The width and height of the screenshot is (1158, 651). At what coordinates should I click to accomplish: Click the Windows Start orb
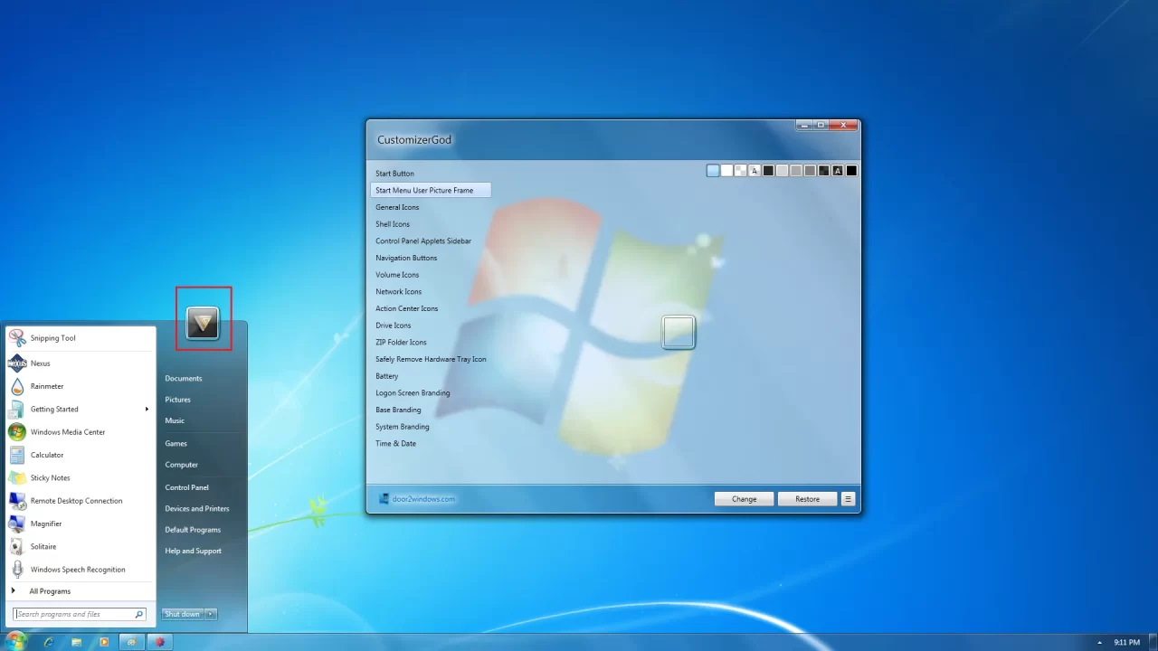point(16,642)
